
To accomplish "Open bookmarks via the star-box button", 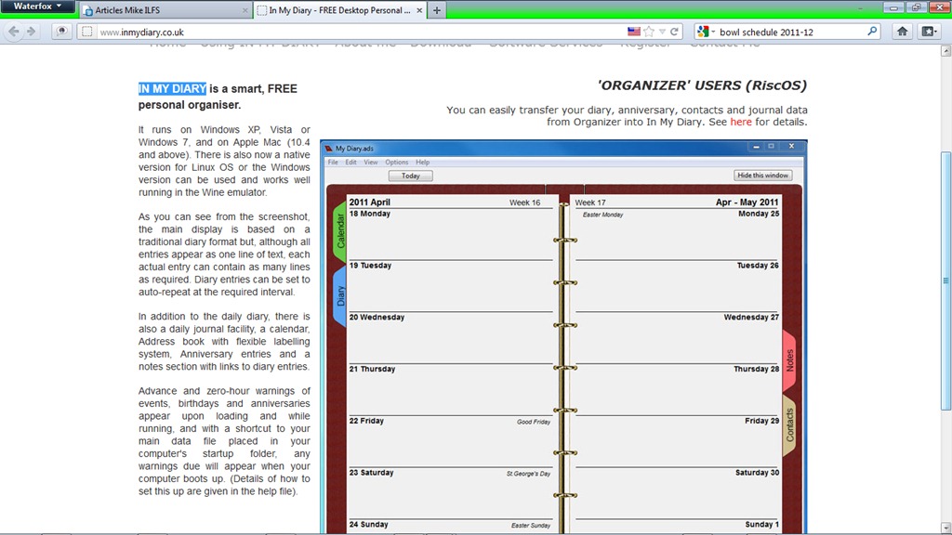I will click(926, 30).
